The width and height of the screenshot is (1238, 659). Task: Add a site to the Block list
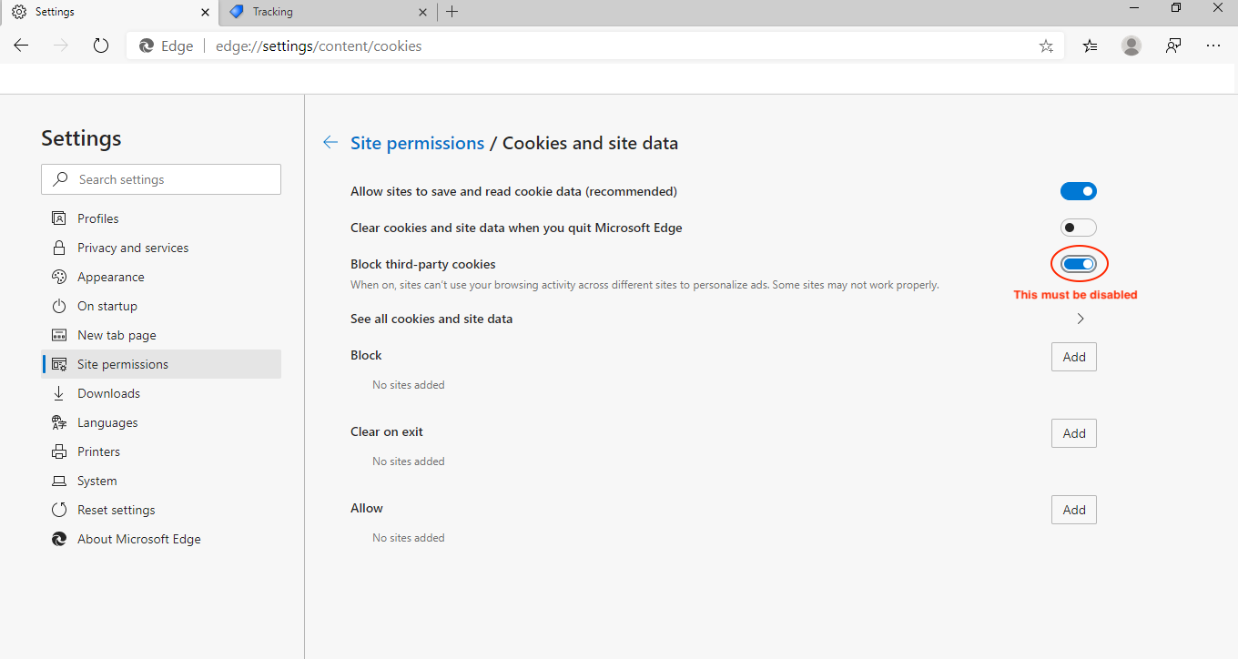click(x=1074, y=357)
